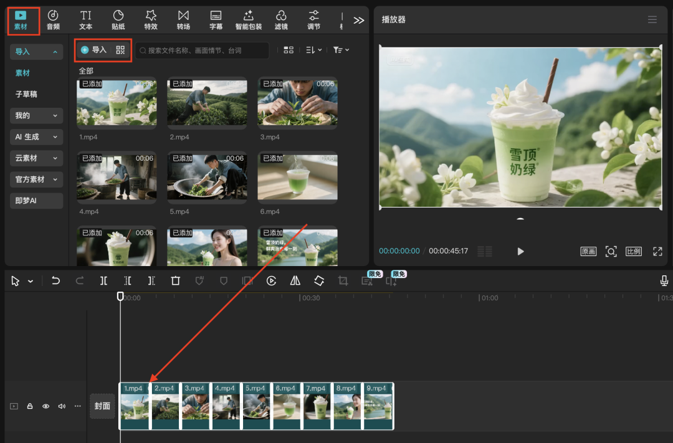Select the 5.mp4 media thumbnail
Image resolution: width=673 pixels, height=443 pixels.
[x=207, y=177]
